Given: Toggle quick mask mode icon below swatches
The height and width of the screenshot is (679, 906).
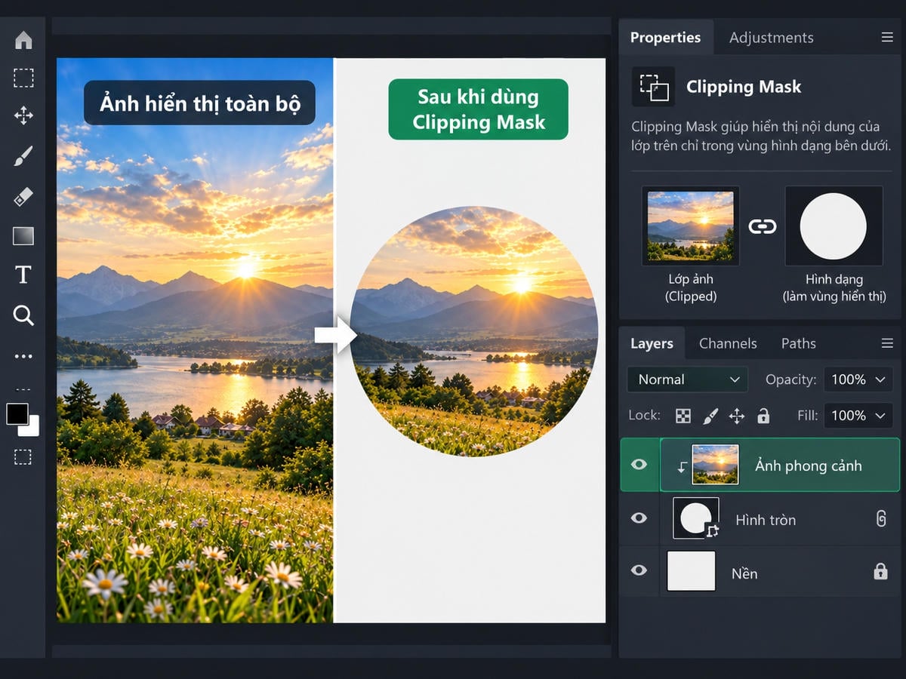Looking at the screenshot, I should (x=23, y=456).
